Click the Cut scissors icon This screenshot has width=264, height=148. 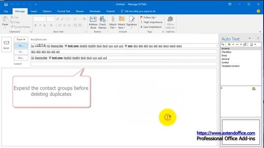pyautogui.click(x=12, y=17)
